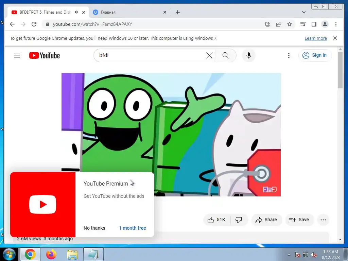Click the address bar URL

coord(92,24)
